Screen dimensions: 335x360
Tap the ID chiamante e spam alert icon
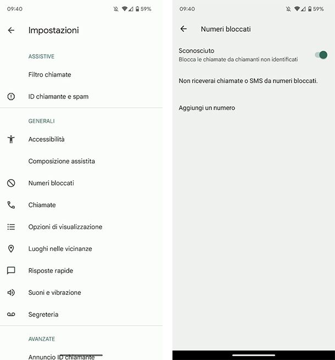pyautogui.click(x=11, y=96)
